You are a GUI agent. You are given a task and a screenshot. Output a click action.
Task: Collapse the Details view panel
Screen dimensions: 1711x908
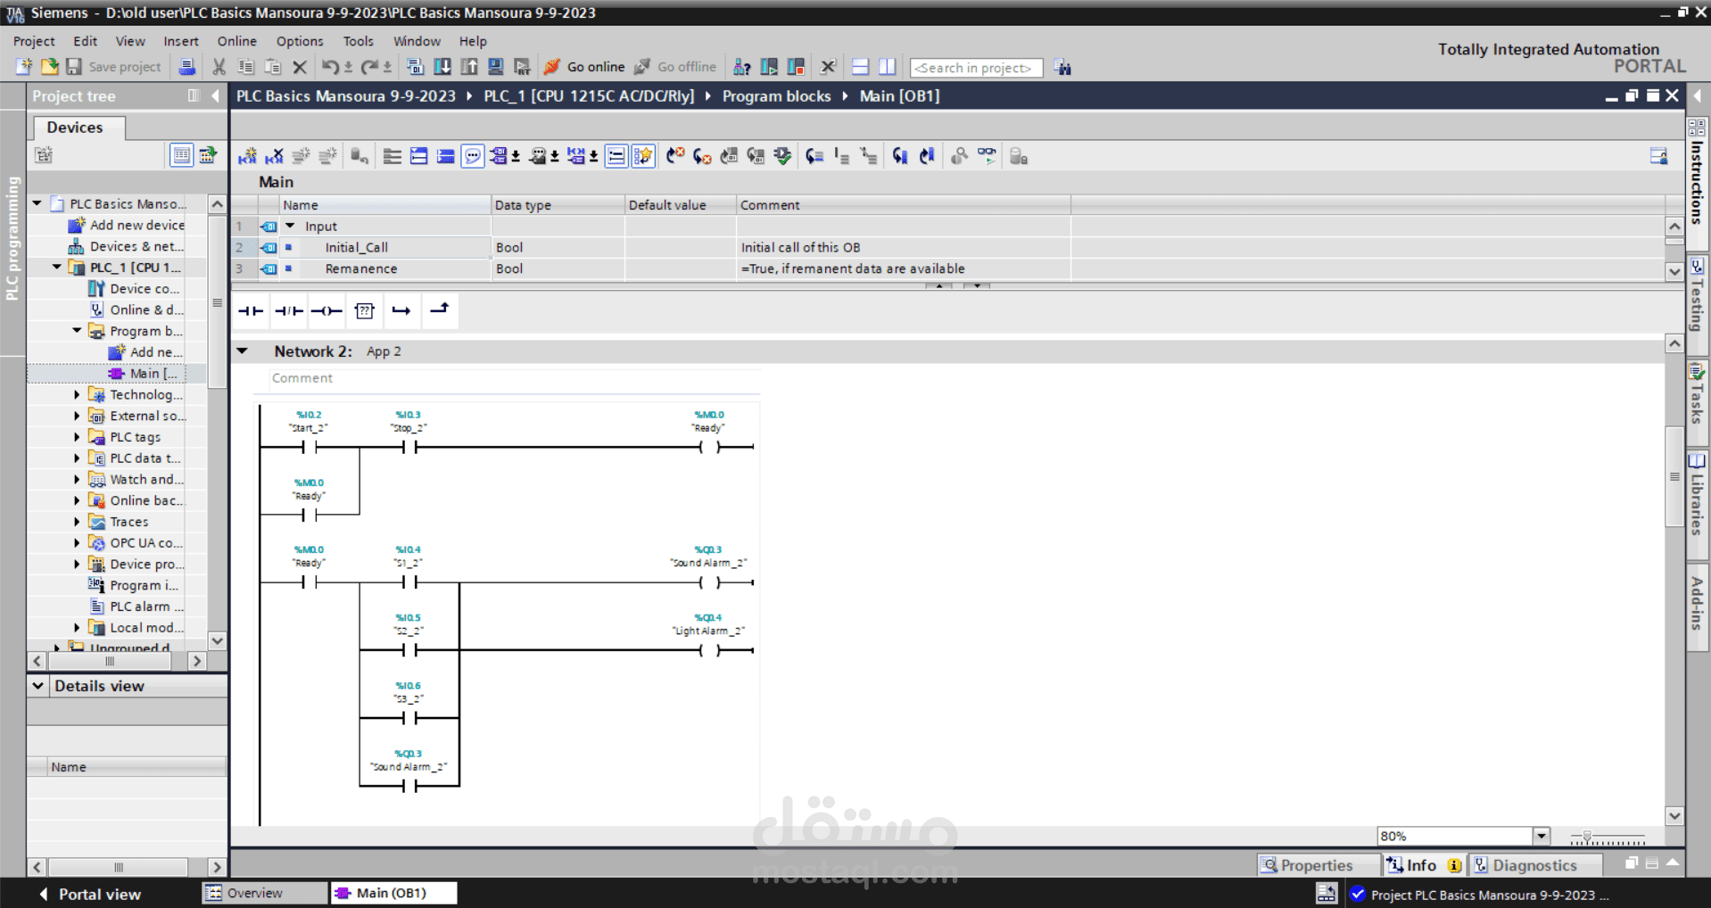38,686
